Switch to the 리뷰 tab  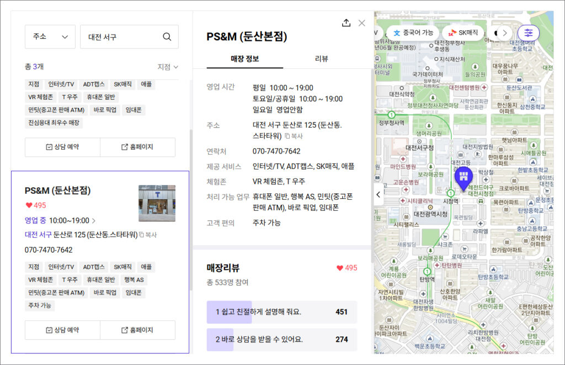coord(321,58)
